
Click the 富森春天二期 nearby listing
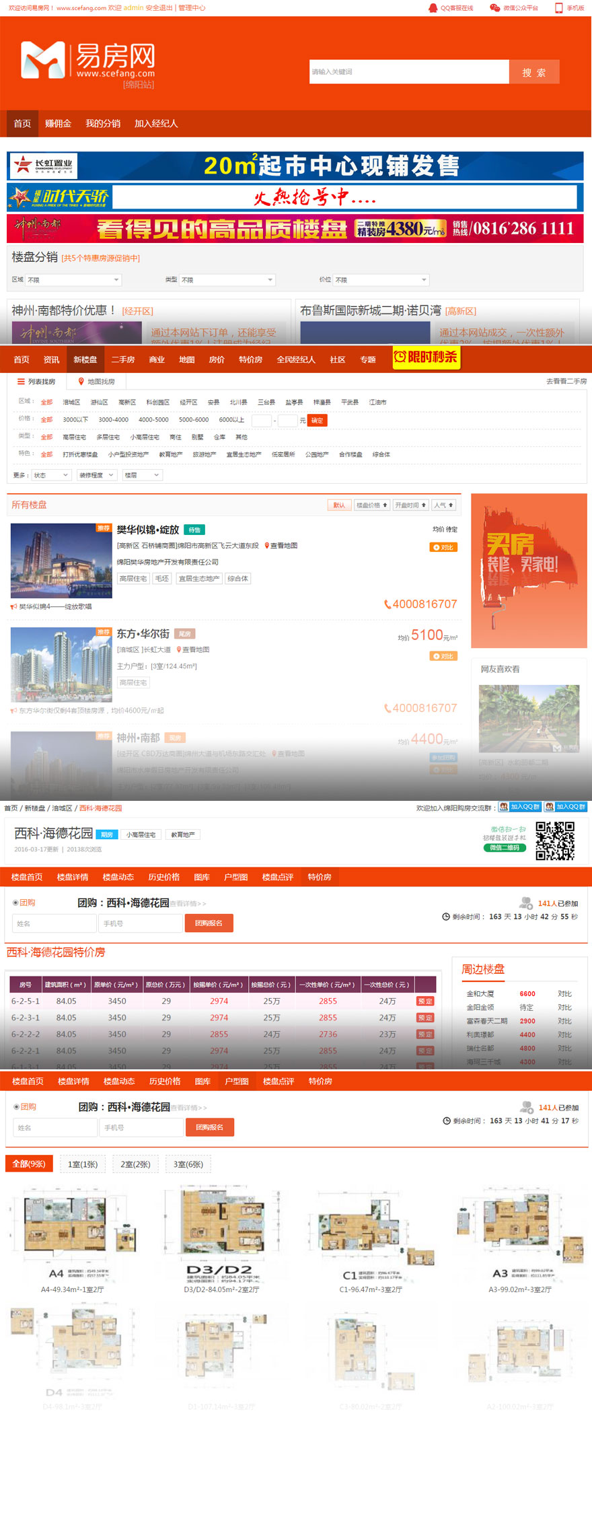[486, 1021]
